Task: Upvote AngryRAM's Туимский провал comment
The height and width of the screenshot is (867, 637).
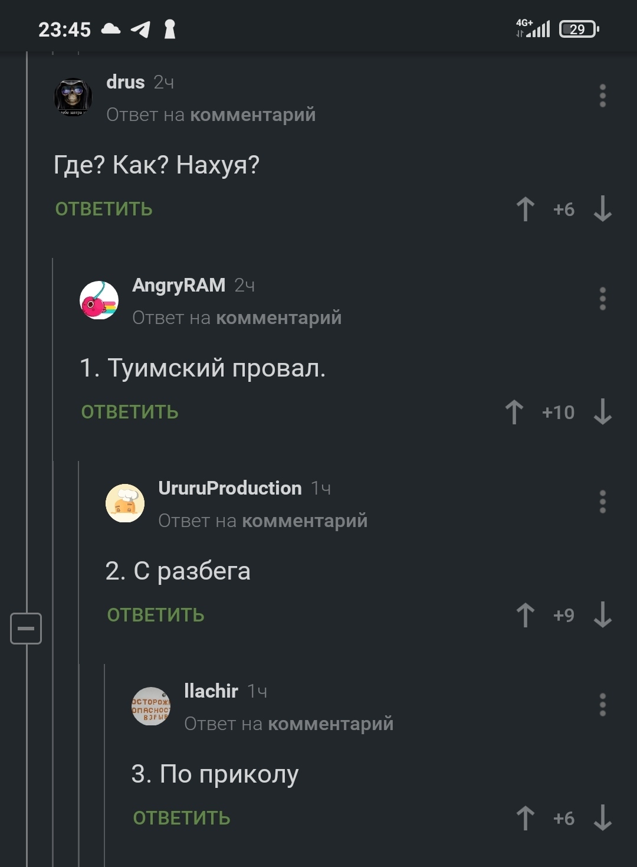Action: pos(514,412)
